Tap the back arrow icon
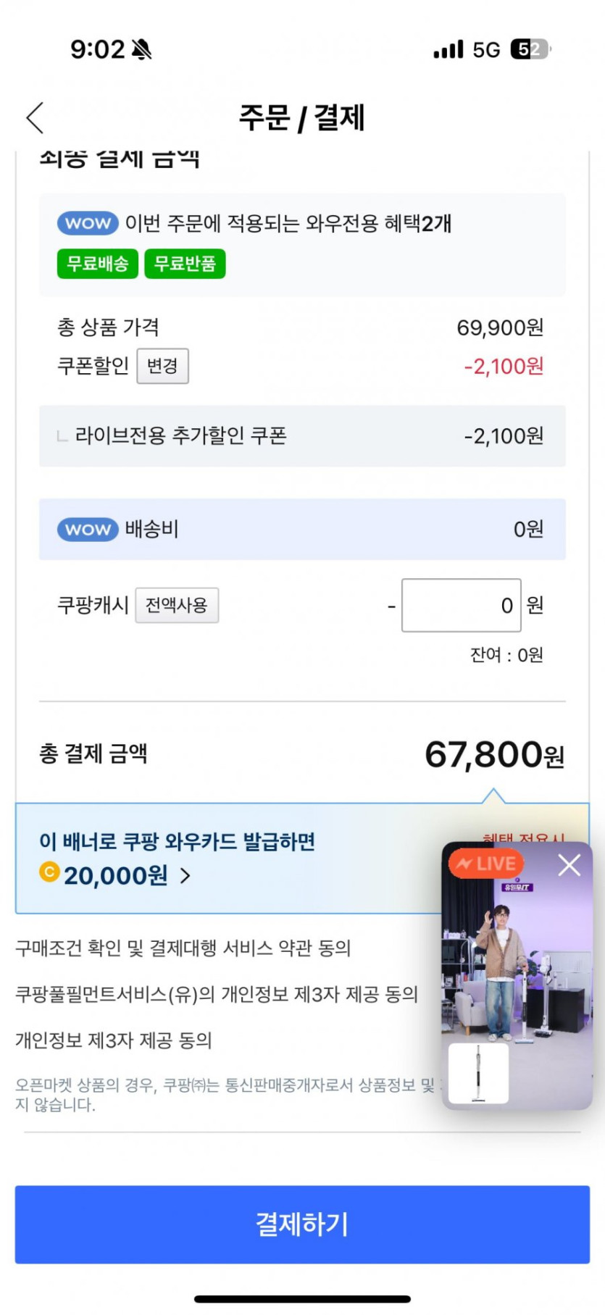Screen dimensions: 605x1315 coord(35,117)
